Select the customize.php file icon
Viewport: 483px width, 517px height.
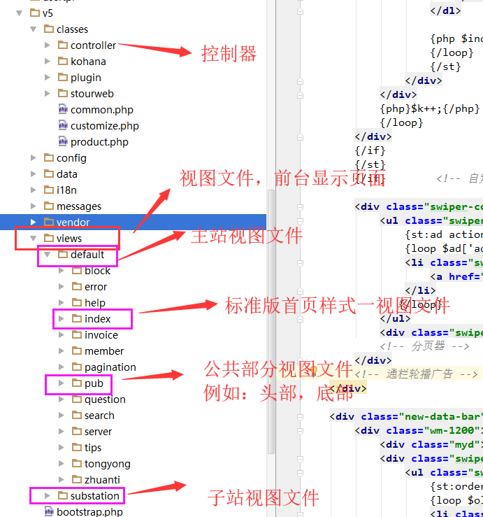(x=63, y=126)
